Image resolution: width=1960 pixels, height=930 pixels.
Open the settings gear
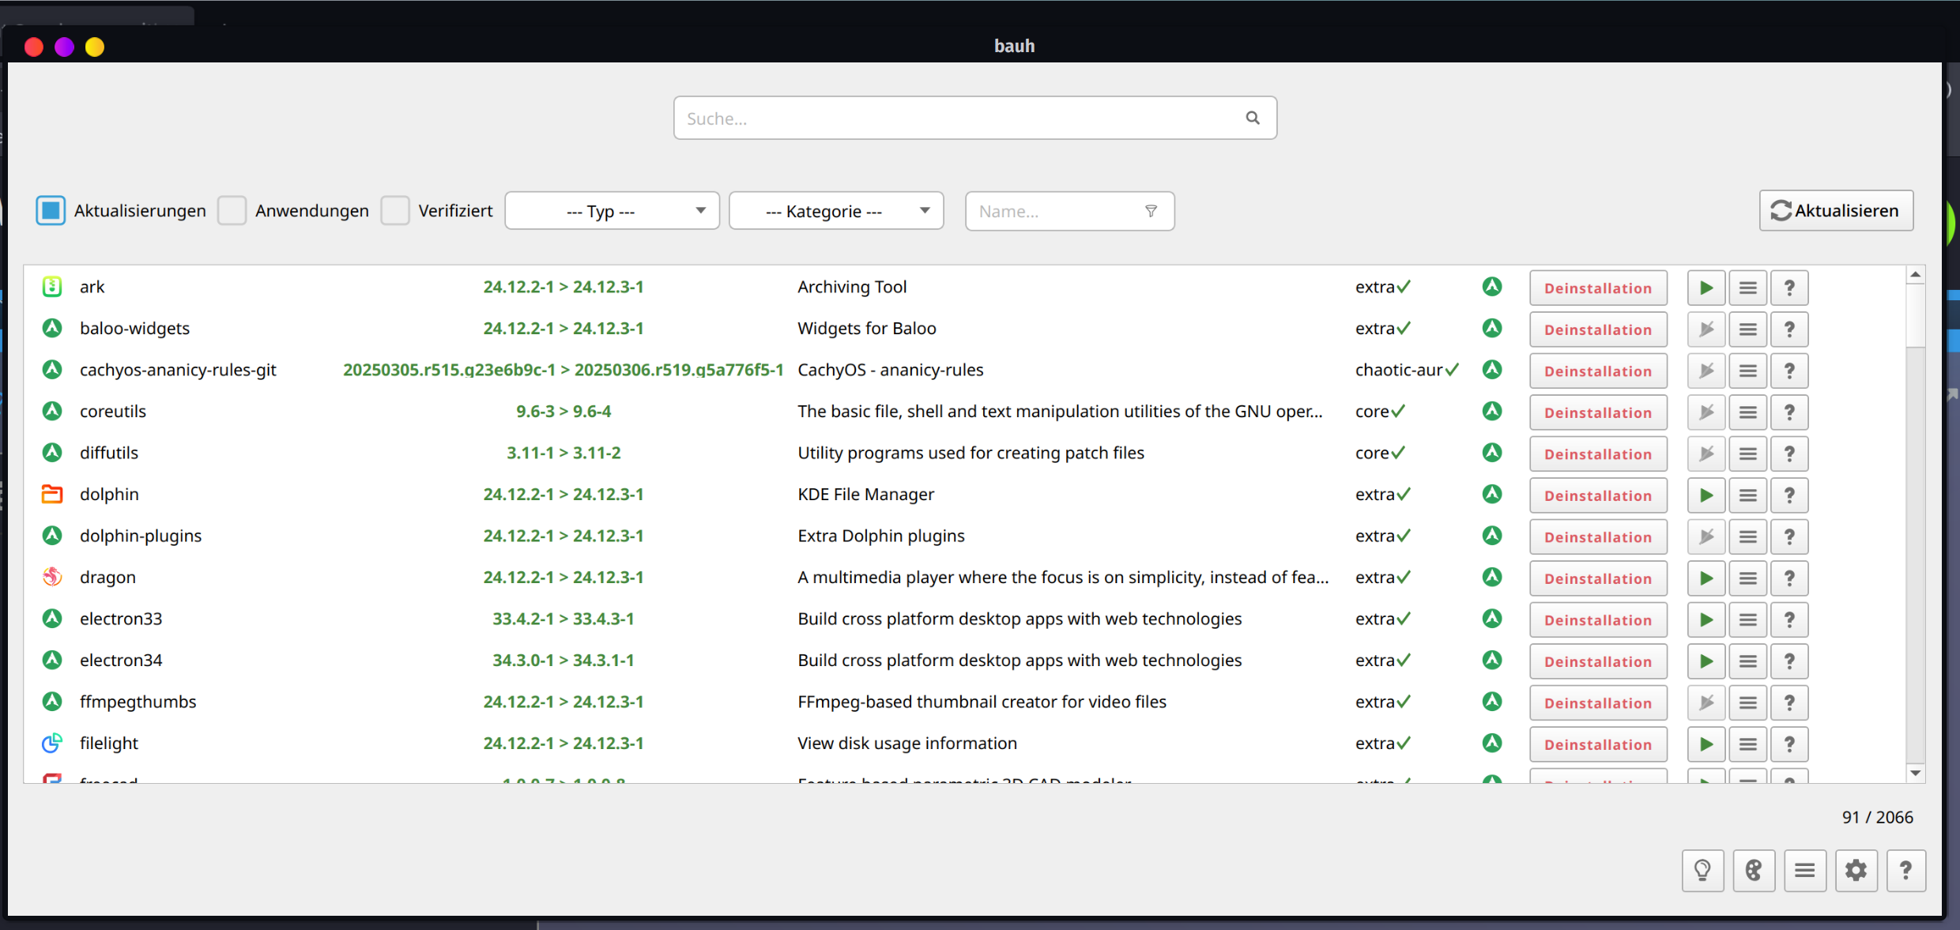(x=1856, y=871)
